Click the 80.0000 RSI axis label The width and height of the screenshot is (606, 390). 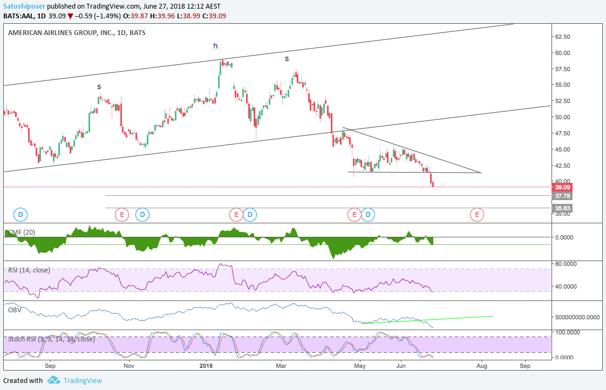566,264
